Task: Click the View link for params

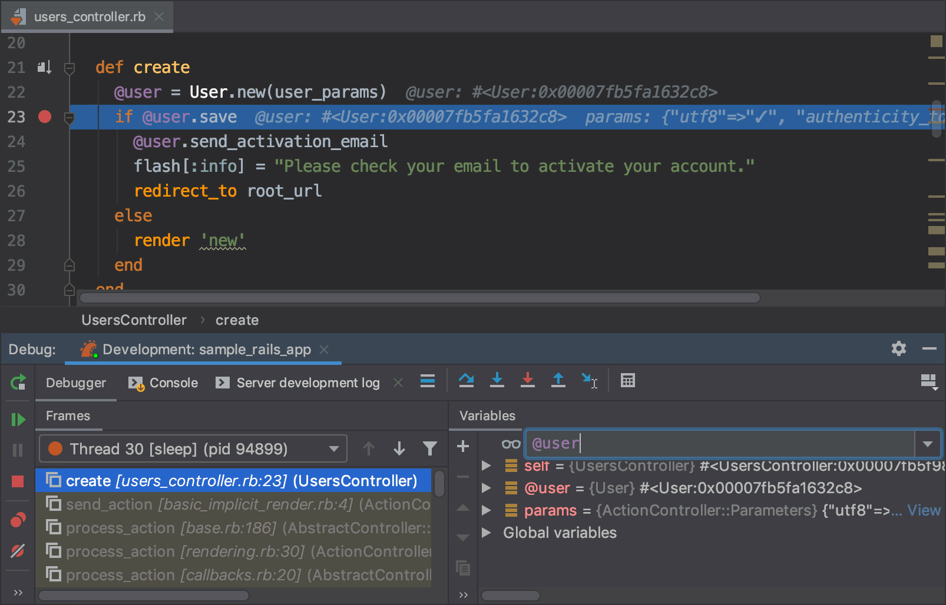Action: [x=924, y=510]
